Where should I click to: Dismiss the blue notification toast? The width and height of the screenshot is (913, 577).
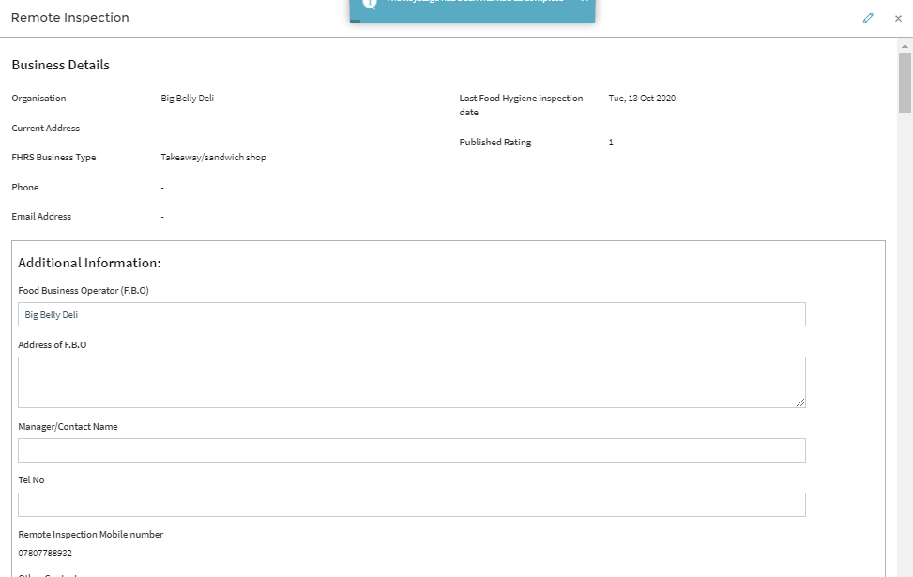coord(584,2)
